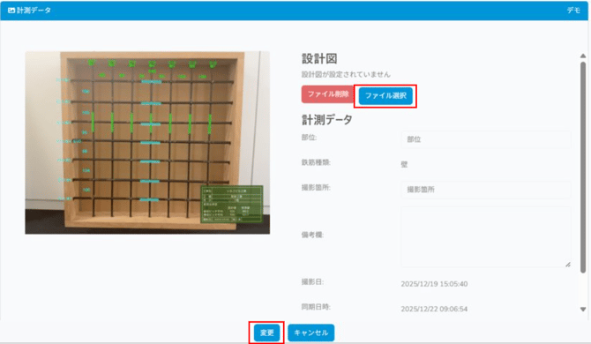Viewport: 591px width, 344px height.
Task: Click the 設計図 heading
Action: click(319, 59)
